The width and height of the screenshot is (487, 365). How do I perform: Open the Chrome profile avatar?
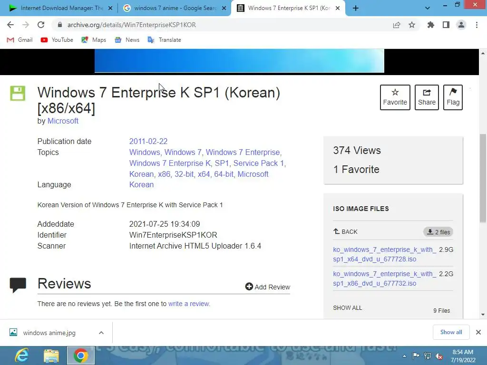pyautogui.click(x=461, y=25)
